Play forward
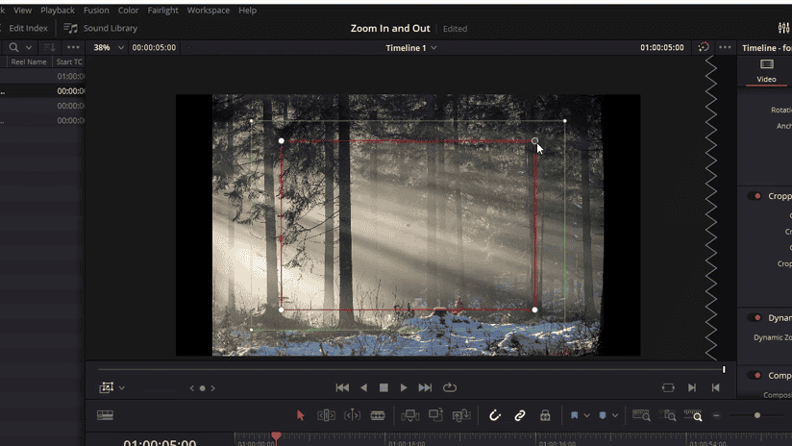 [x=404, y=388]
